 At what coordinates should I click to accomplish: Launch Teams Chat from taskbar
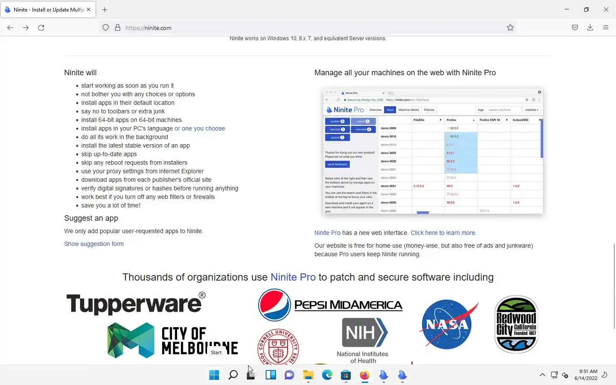[x=290, y=375]
